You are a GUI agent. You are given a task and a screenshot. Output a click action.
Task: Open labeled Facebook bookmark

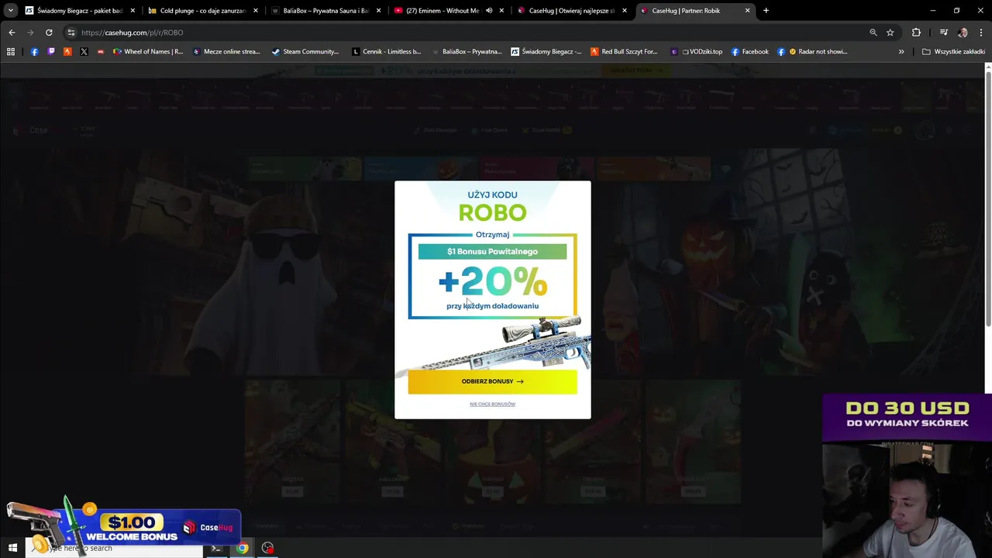pyautogui.click(x=749, y=52)
